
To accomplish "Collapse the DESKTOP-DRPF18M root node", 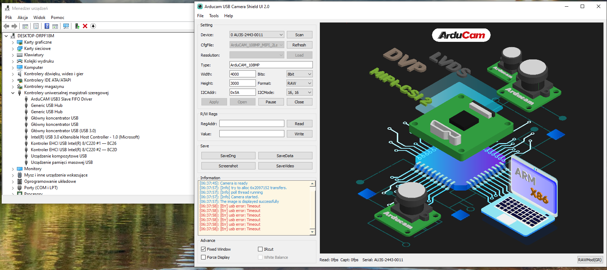I will pyautogui.click(x=6, y=36).
